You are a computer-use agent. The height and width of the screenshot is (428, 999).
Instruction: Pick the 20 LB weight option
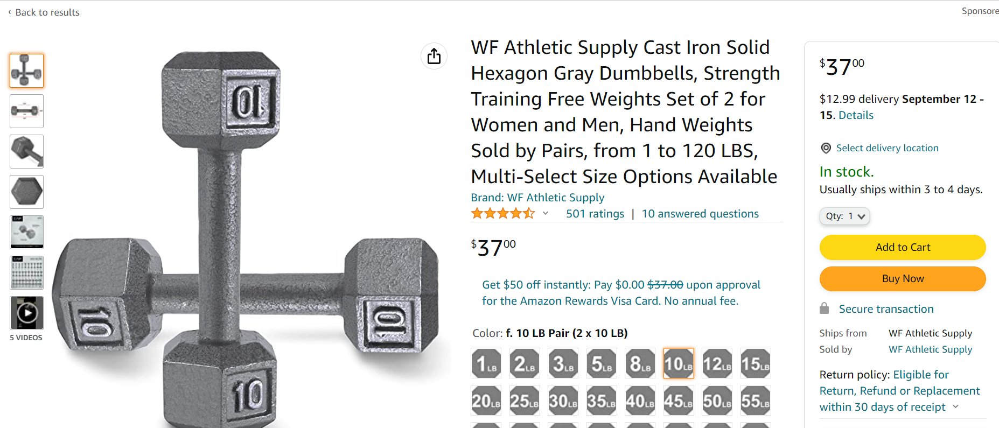(x=486, y=401)
